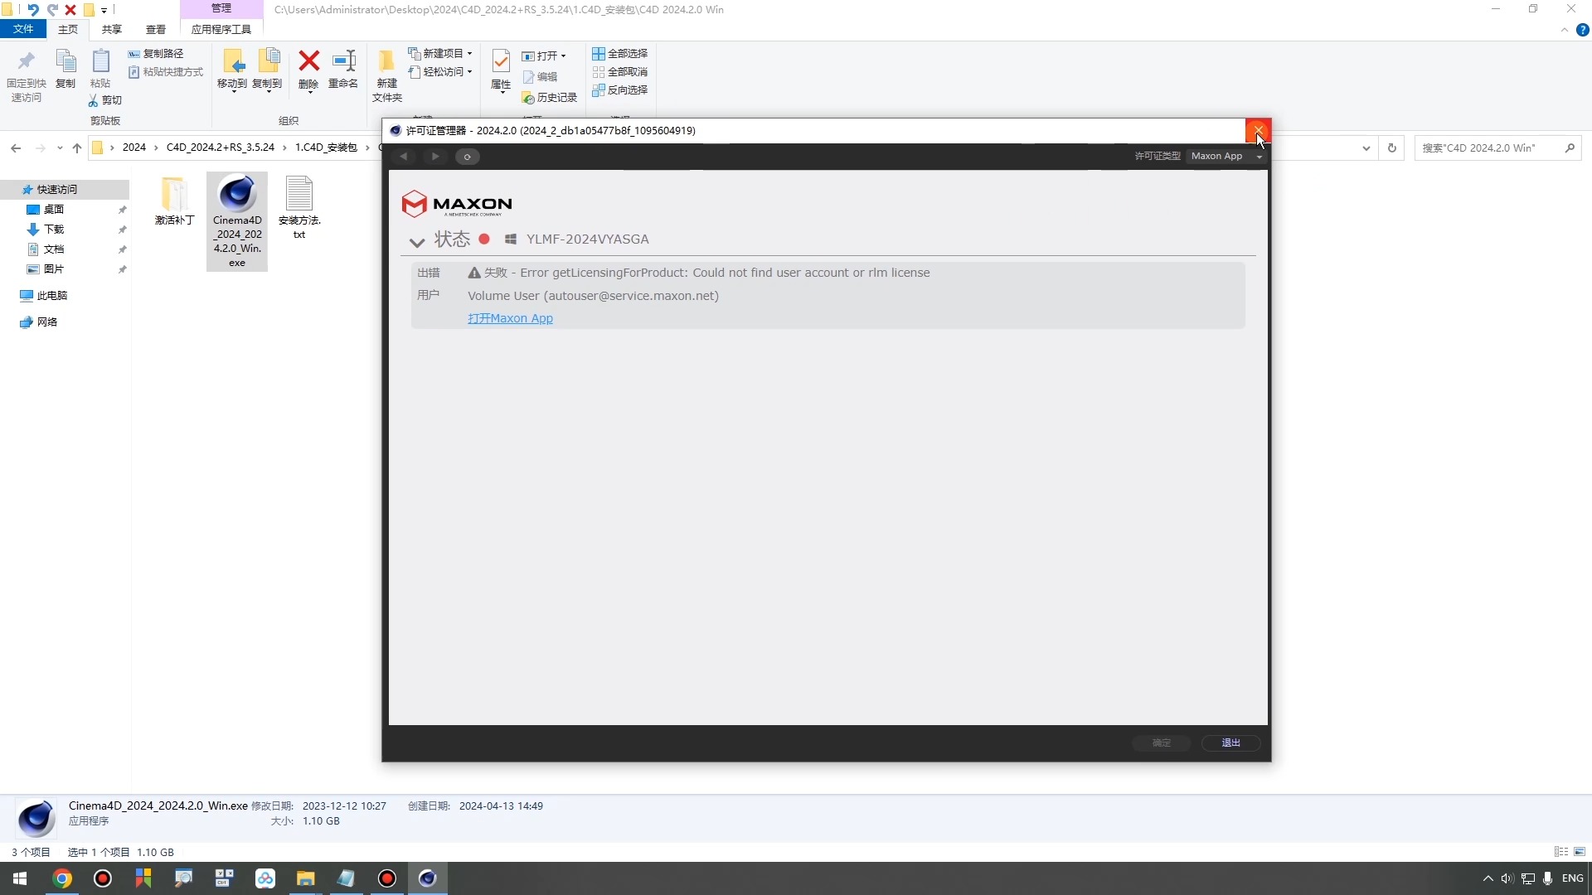Select the 激活补丁 folder

click(174, 201)
